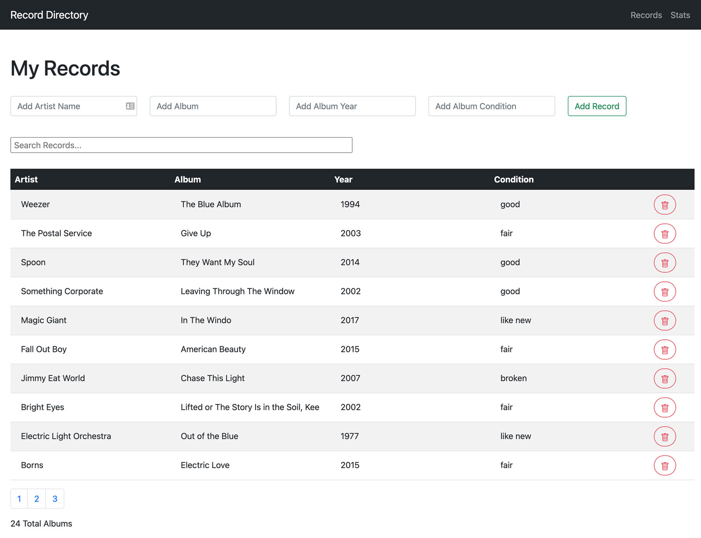The height and width of the screenshot is (538, 701).
Task: Remove the Borns record with trash icon
Action: [665, 466]
